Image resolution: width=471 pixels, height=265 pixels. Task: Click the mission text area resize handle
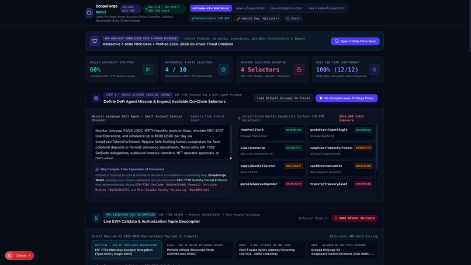231,158
